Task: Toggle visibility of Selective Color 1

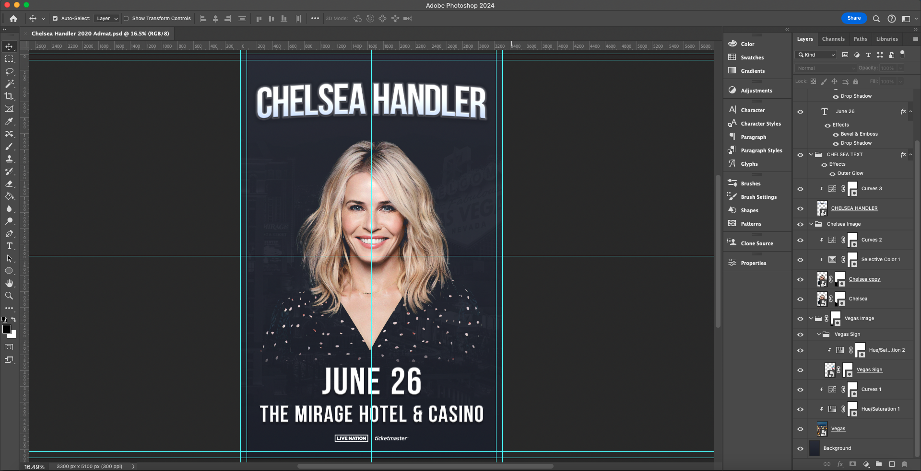Action: 800,260
